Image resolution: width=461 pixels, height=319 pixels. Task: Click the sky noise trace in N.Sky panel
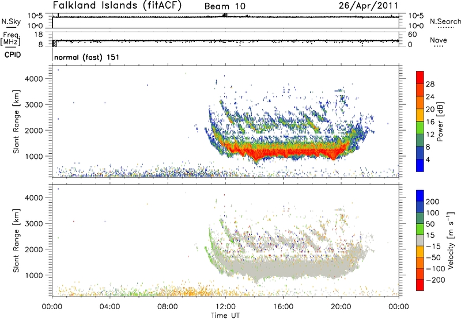(x=226, y=17)
